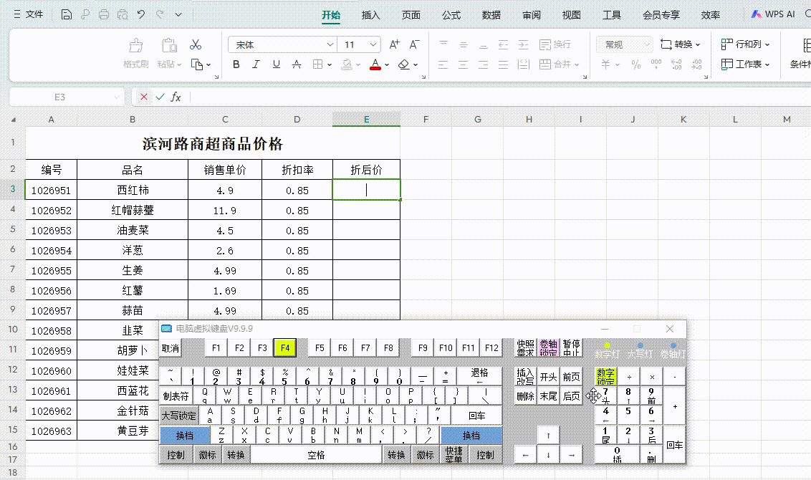
Task: Click the eraser clear icon
Action: 404,64
